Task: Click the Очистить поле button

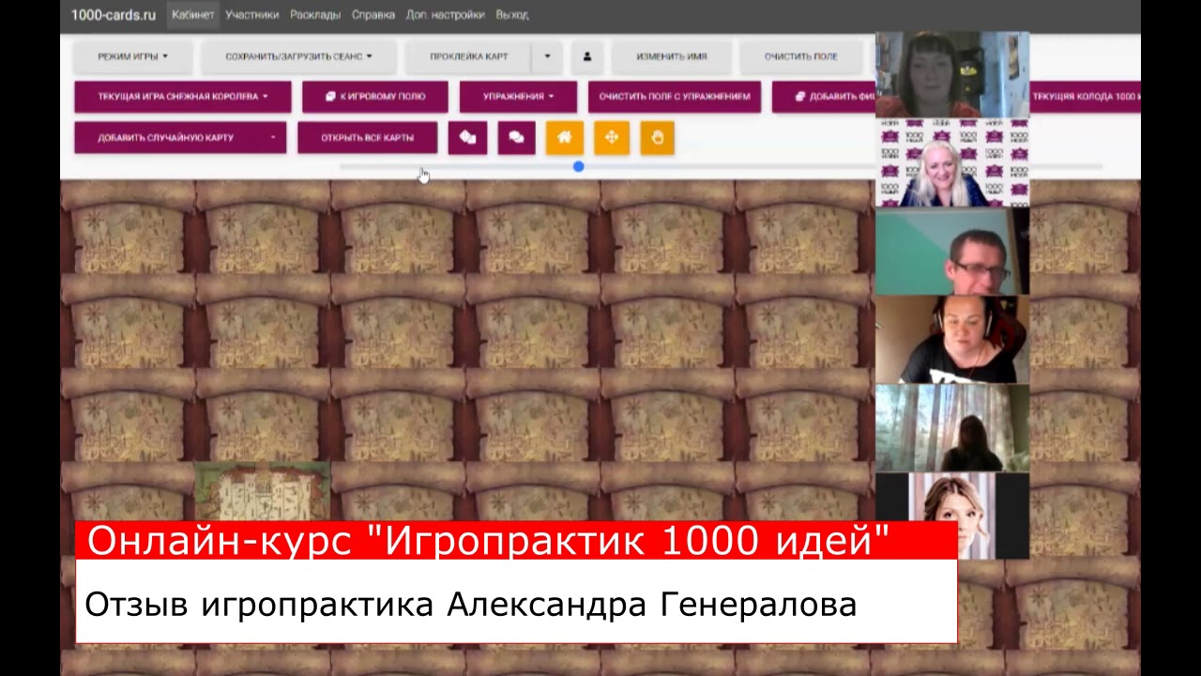Action: tap(800, 56)
